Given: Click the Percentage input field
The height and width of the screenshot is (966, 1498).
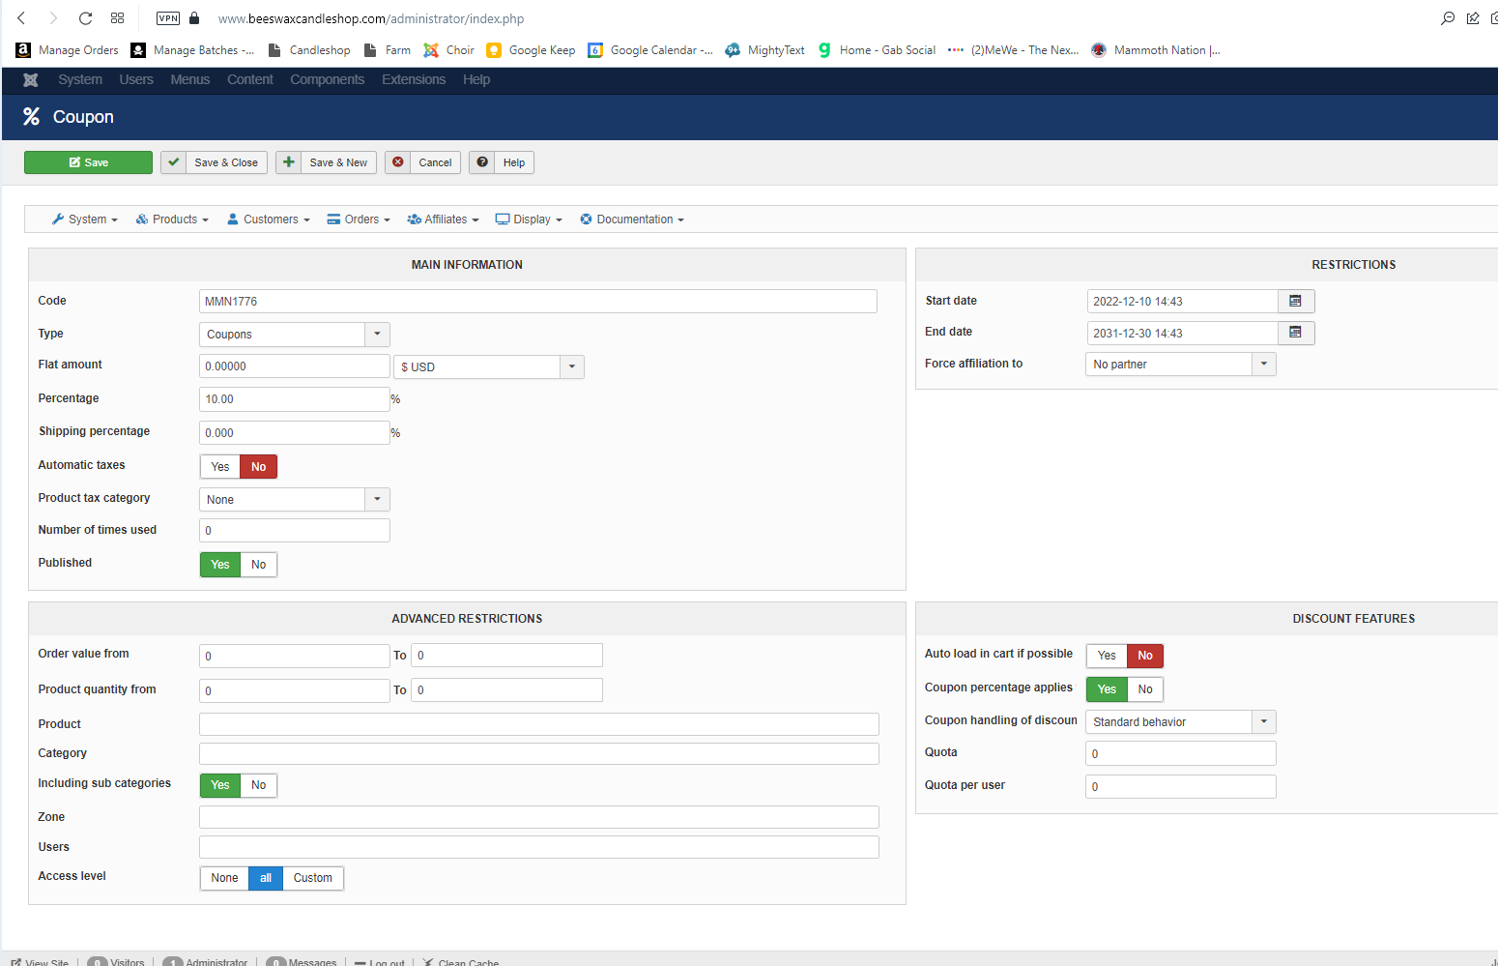Looking at the screenshot, I should [294, 399].
